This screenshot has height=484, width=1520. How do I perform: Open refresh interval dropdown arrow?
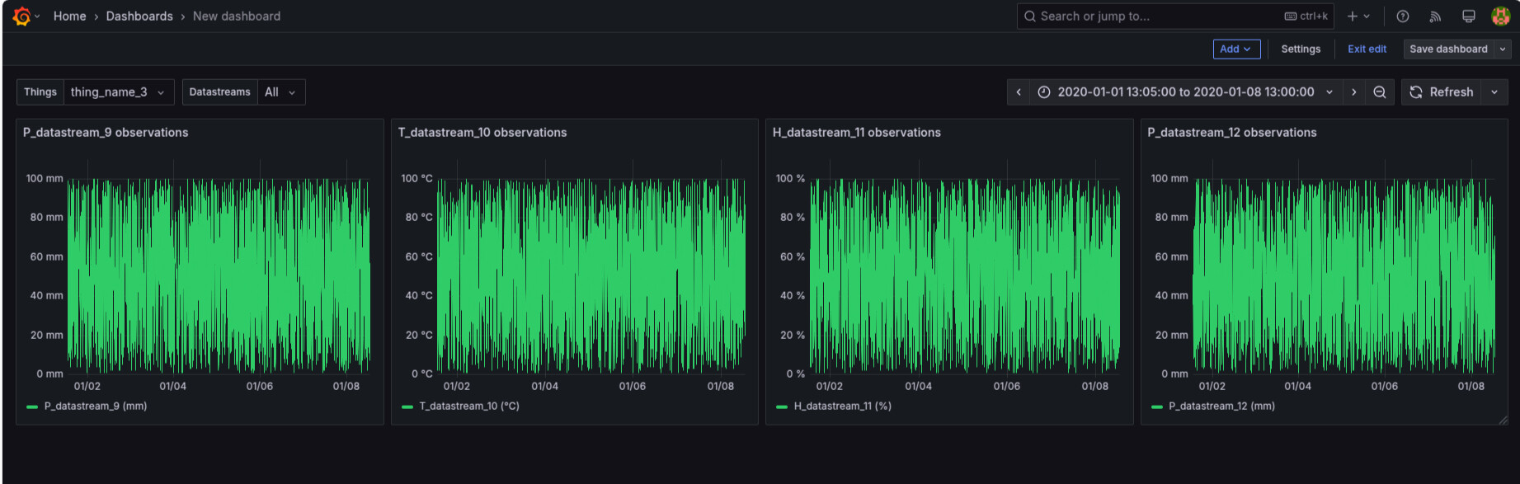click(x=1494, y=92)
